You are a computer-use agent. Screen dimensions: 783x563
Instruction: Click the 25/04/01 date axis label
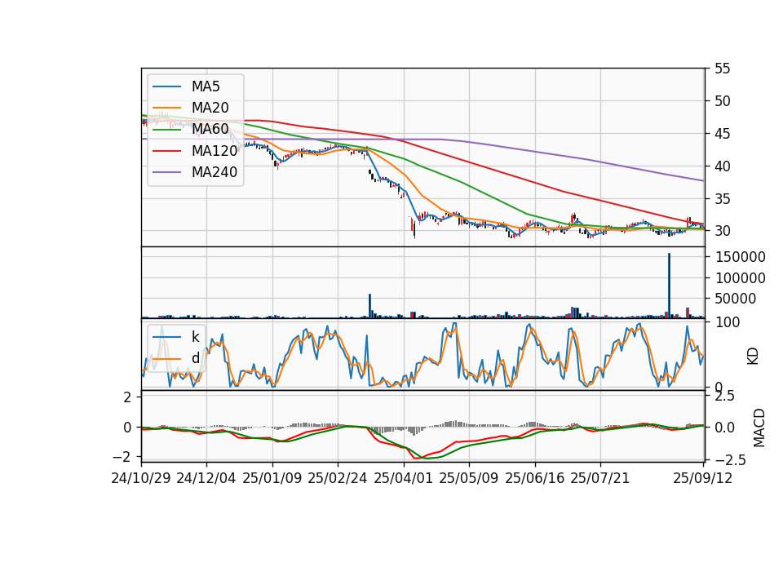coord(404,478)
